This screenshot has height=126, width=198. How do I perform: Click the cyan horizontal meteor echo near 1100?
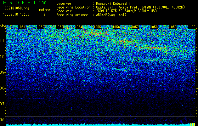tap(189, 98)
